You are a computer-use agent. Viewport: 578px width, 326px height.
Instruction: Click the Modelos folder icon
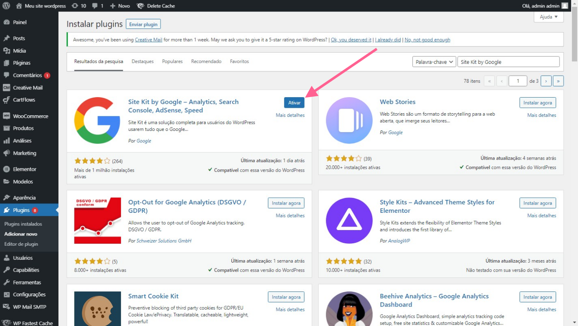6,182
